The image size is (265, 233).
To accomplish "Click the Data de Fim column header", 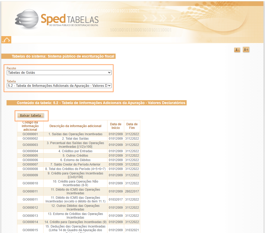I will click(132, 126).
